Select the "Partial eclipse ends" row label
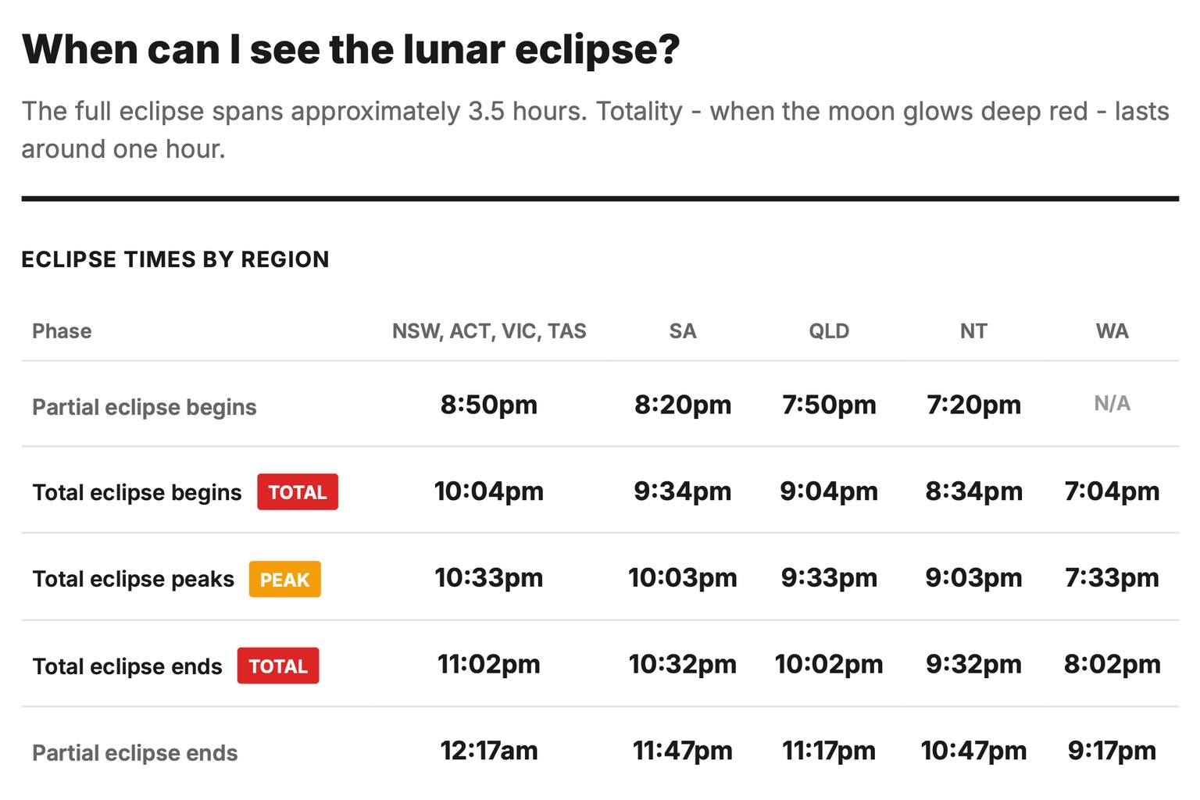This screenshot has width=1200, height=800. pyautogui.click(x=135, y=753)
